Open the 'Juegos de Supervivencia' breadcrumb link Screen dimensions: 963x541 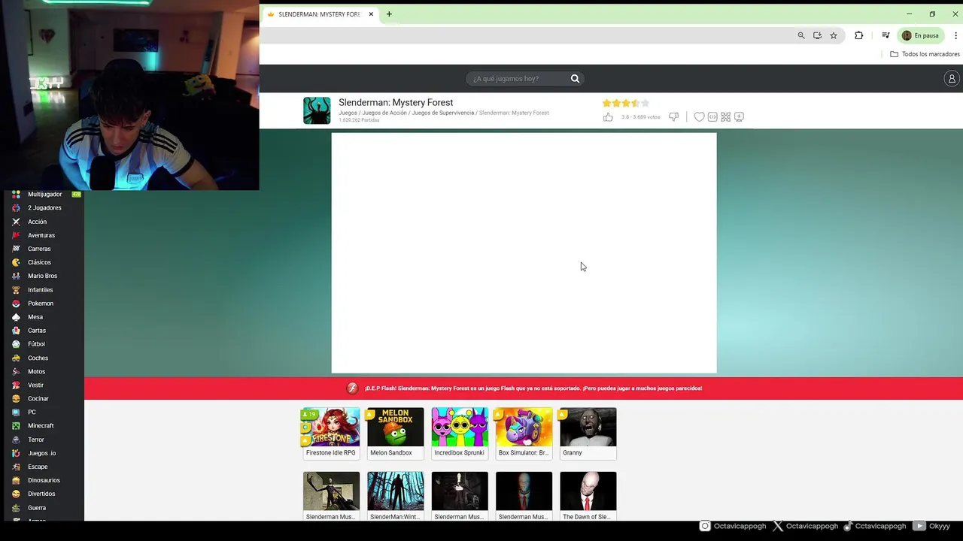443,113
